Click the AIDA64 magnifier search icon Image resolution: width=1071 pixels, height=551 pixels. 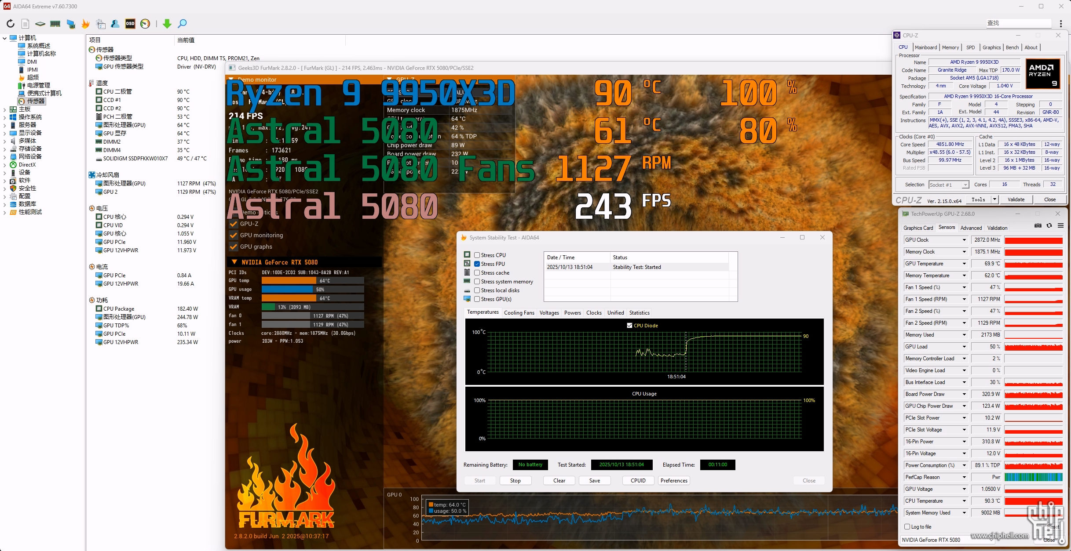[182, 24]
